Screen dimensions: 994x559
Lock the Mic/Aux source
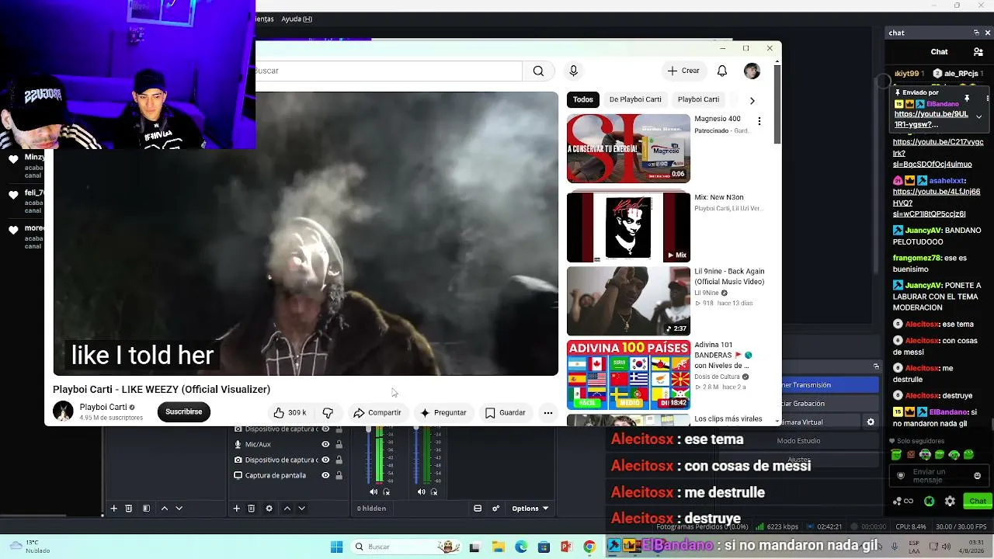[x=339, y=445]
